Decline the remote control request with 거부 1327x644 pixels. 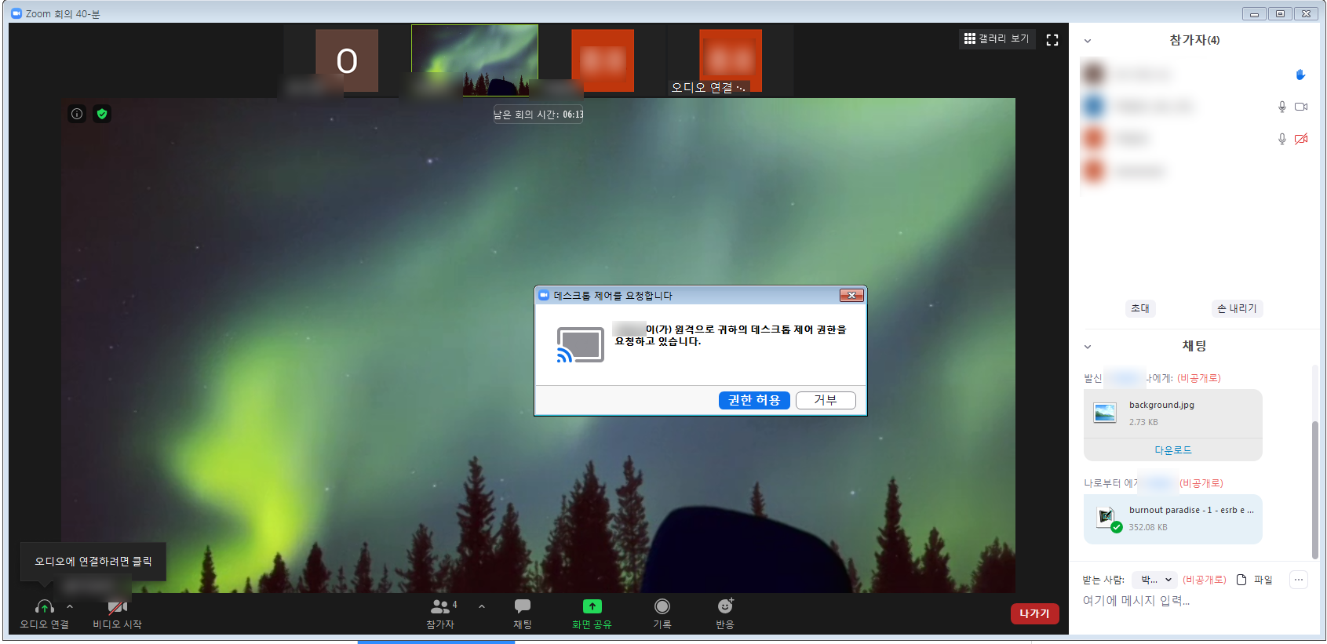826,400
